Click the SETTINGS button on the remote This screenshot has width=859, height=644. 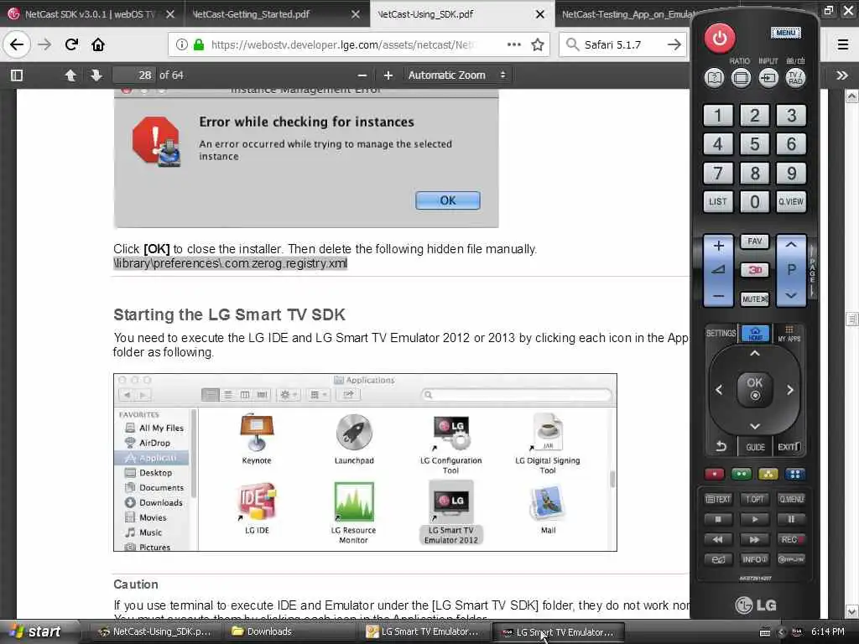click(721, 333)
